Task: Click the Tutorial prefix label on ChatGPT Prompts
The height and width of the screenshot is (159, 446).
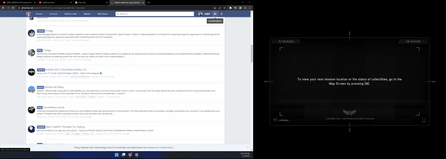Action: (40, 127)
